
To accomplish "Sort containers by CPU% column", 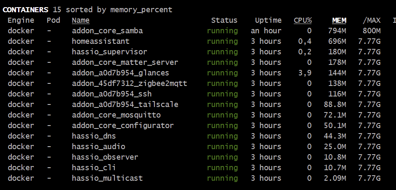I will [303, 20].
